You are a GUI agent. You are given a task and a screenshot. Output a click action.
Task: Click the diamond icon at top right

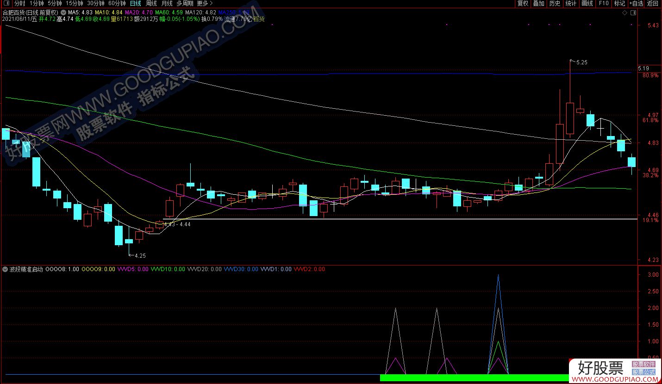point(625,12)
